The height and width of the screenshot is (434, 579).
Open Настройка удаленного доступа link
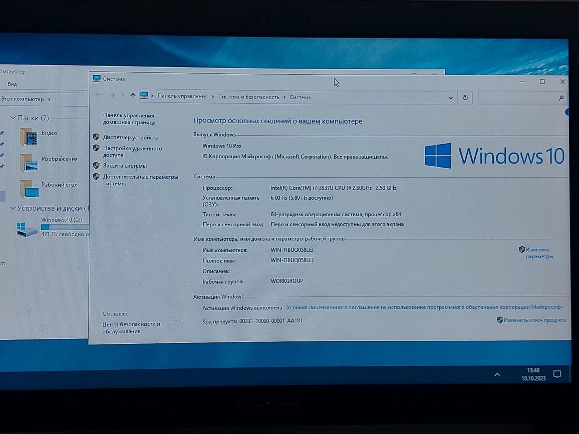[132, 152]
